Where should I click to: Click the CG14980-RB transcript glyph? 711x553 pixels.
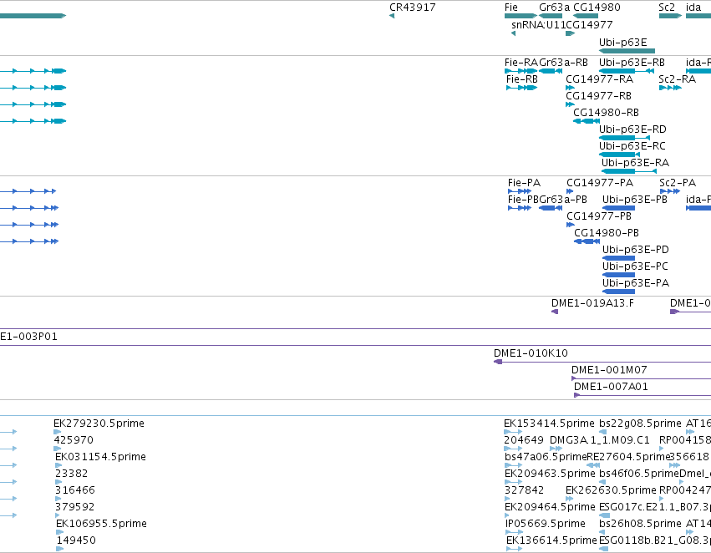coord(587,121)
